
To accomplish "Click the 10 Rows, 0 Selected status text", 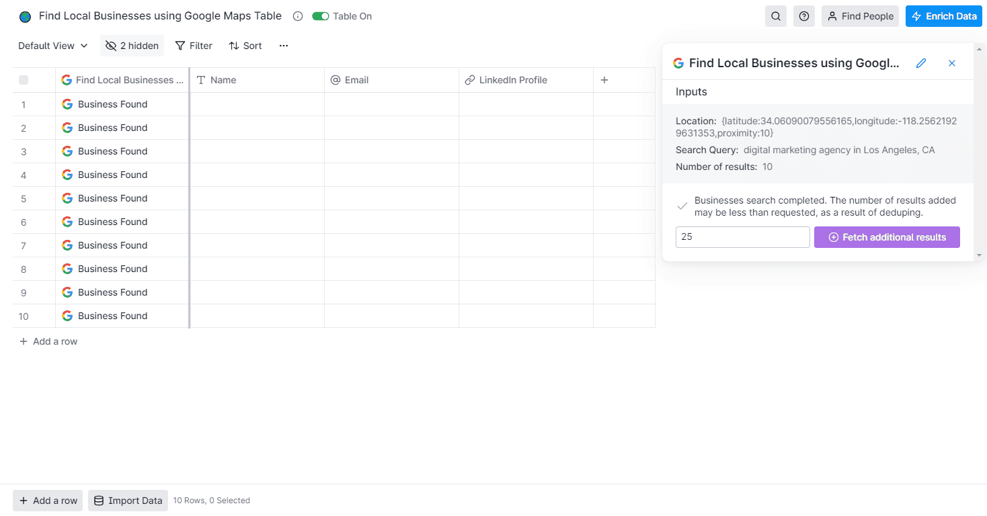I will click(x=212, y=501).
